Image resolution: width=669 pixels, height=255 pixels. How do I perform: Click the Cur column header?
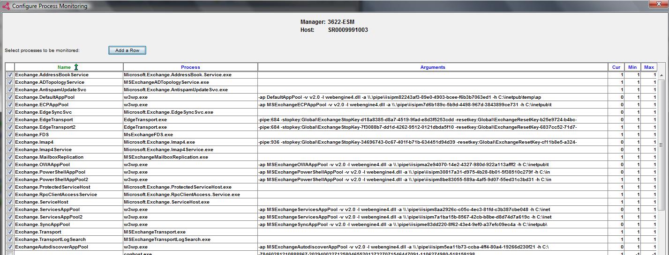(x=616, y=67)
